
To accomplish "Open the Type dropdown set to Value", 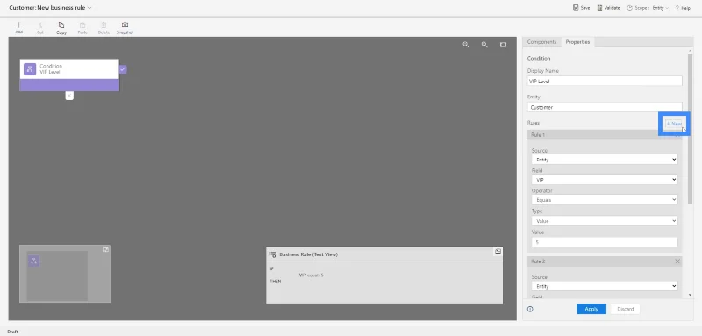I will [605, 220].
